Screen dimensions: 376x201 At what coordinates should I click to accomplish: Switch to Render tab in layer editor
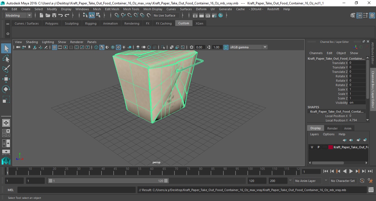(x=332, y=128)
